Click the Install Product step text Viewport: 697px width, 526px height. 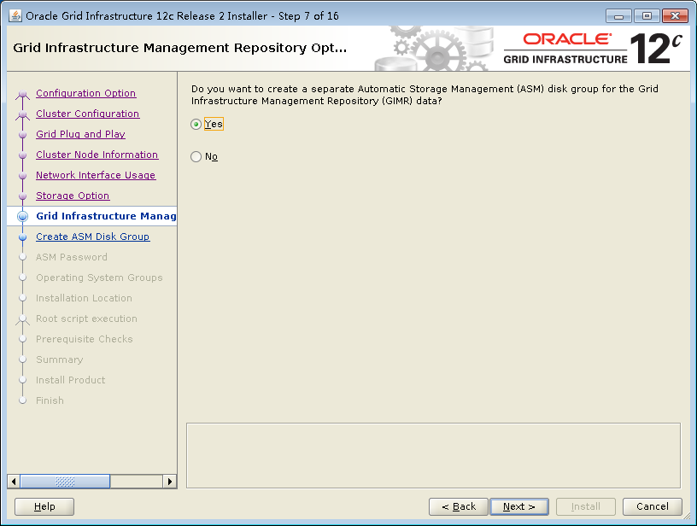71,380
